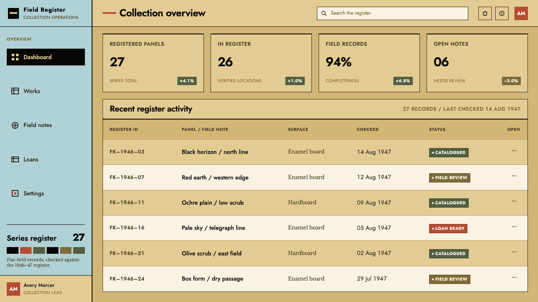Viewport: 538px width, 302px height.
Task: Click Avery Mercer's avatar in sidebar footer
Action: coord(13,289)
